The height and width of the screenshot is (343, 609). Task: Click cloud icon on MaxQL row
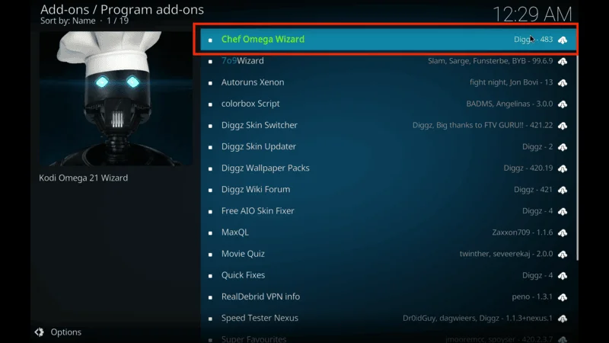tap(563, 232)
